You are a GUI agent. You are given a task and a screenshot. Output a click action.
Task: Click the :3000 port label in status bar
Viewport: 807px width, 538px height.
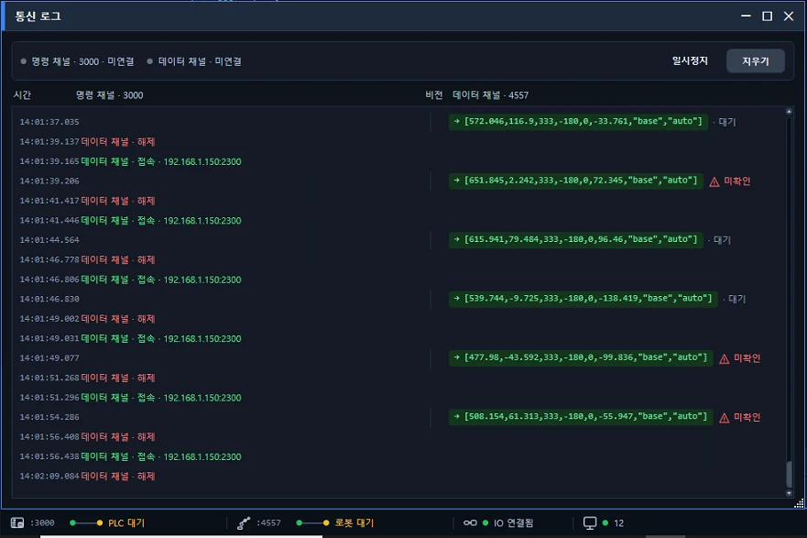(42, 523)
